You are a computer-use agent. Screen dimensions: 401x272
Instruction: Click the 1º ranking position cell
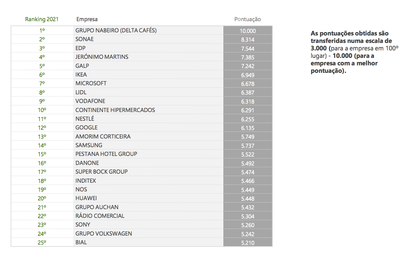[42, 30]
